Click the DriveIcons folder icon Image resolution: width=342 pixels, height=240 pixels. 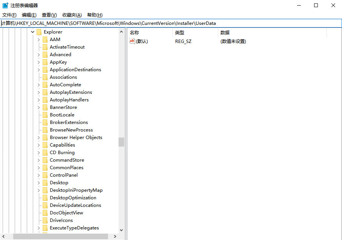click(45, 220)
